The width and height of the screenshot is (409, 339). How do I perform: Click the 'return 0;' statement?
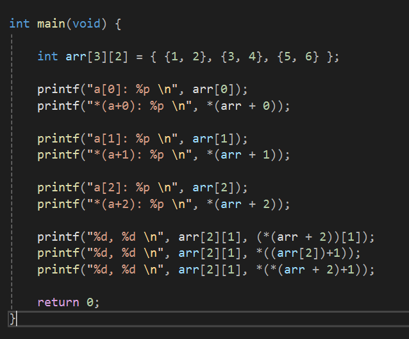(69, 302)
